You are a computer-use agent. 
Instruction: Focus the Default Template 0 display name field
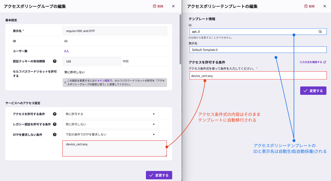(258, 50)
